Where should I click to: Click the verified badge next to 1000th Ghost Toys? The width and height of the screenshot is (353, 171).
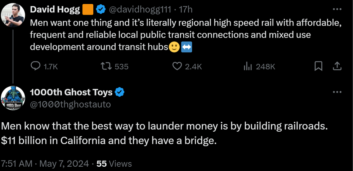click(120, 92)
